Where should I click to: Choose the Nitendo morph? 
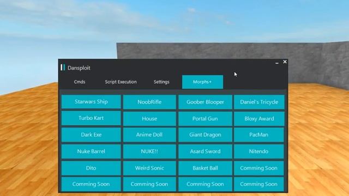tap(259, 151)
